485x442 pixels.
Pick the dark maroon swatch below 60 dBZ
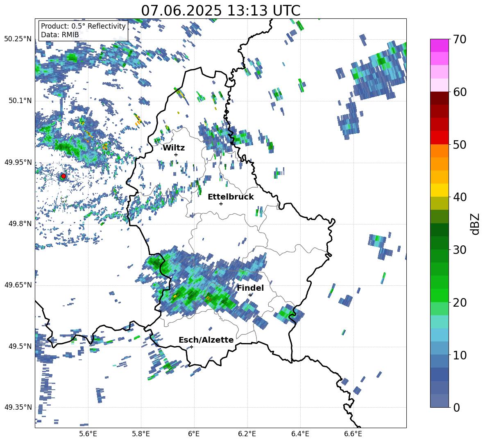440,99
